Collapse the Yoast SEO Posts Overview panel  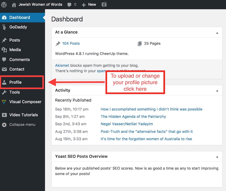click(x=217, y=157)
